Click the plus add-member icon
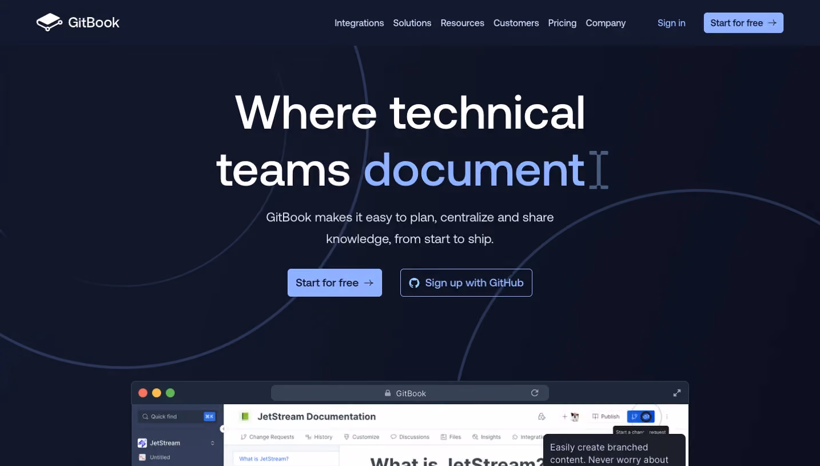820x466 pixels. pos(565,417)
